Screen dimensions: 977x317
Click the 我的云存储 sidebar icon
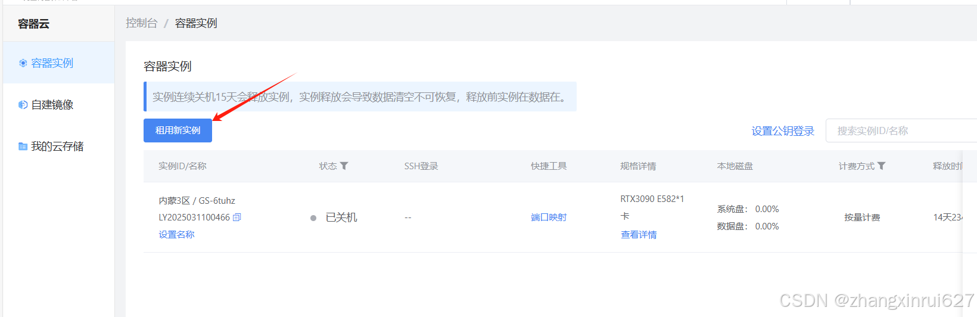coord(23,147)
